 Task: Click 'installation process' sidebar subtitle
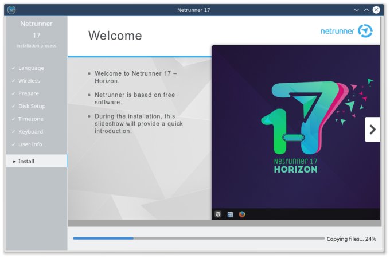[36, 46]
